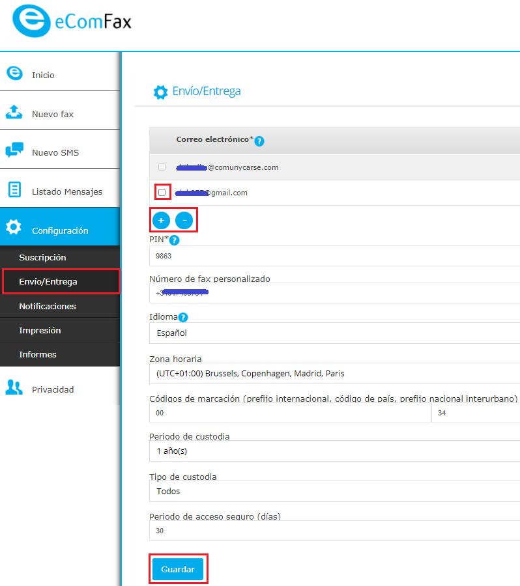This screenshot has width=520, height=586.
Task: Click the Número de fax personalizado field
Action: (x=334, y=293)
